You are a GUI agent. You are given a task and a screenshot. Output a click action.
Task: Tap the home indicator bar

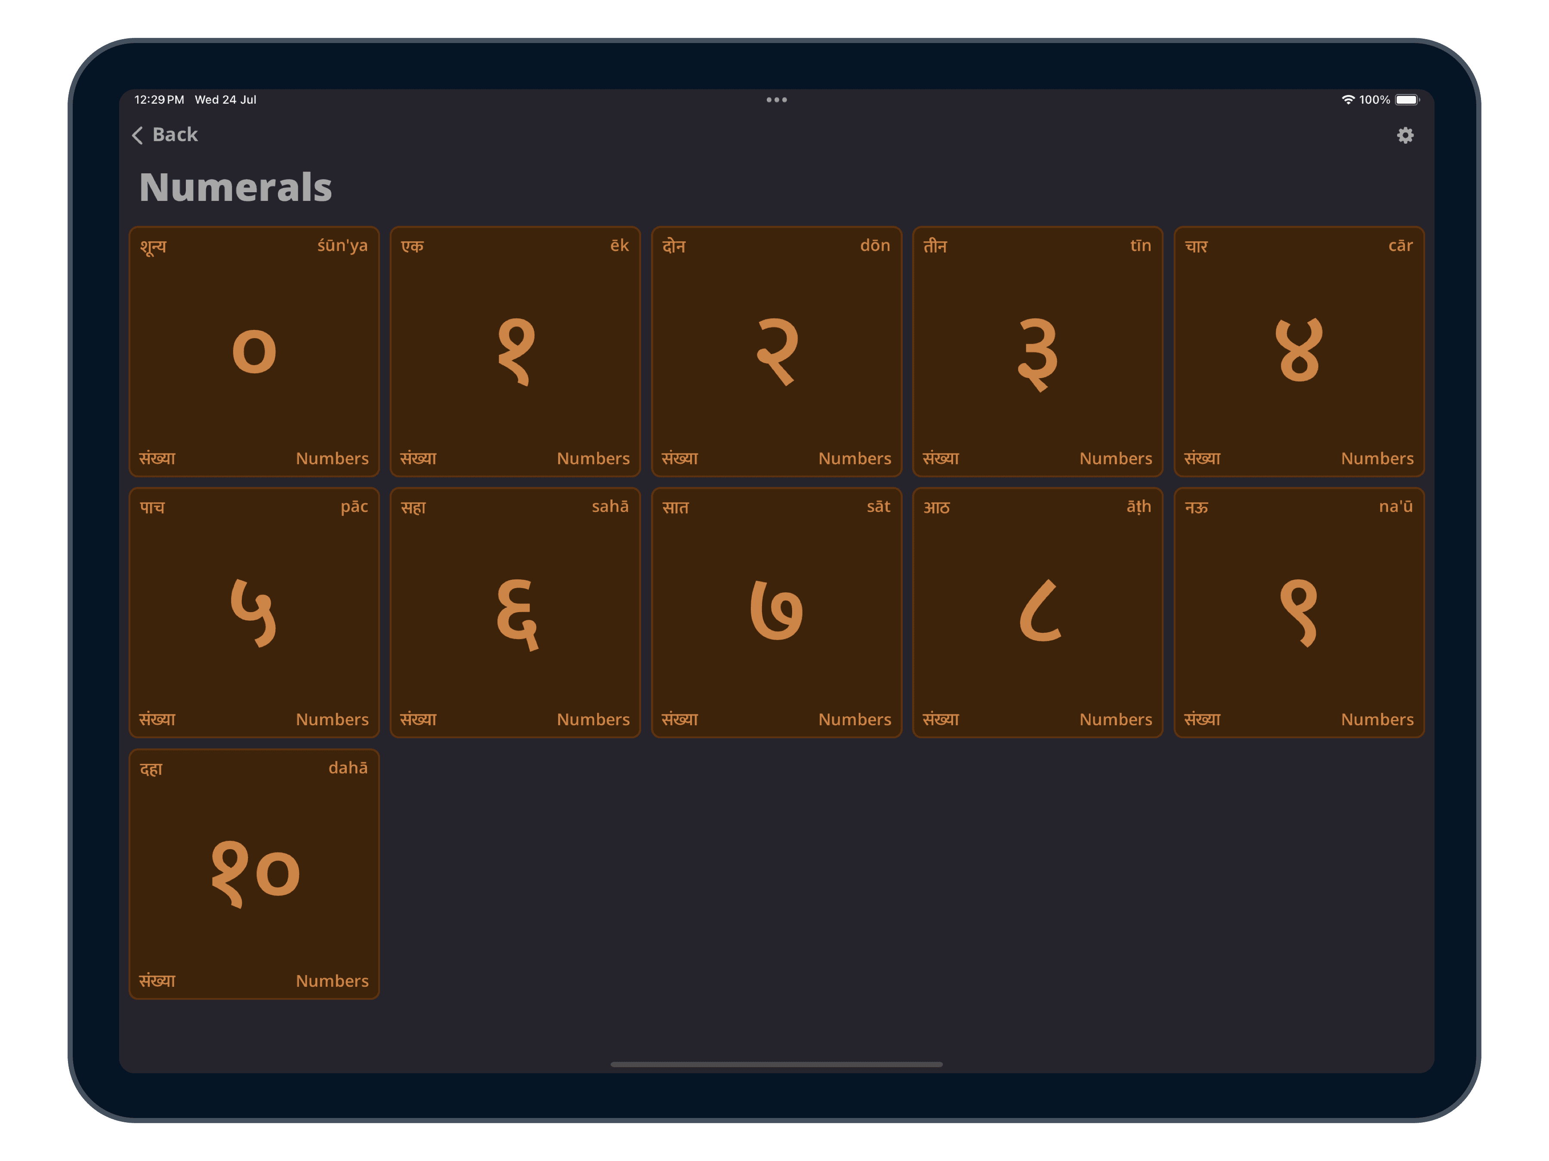click(776, 1064)
